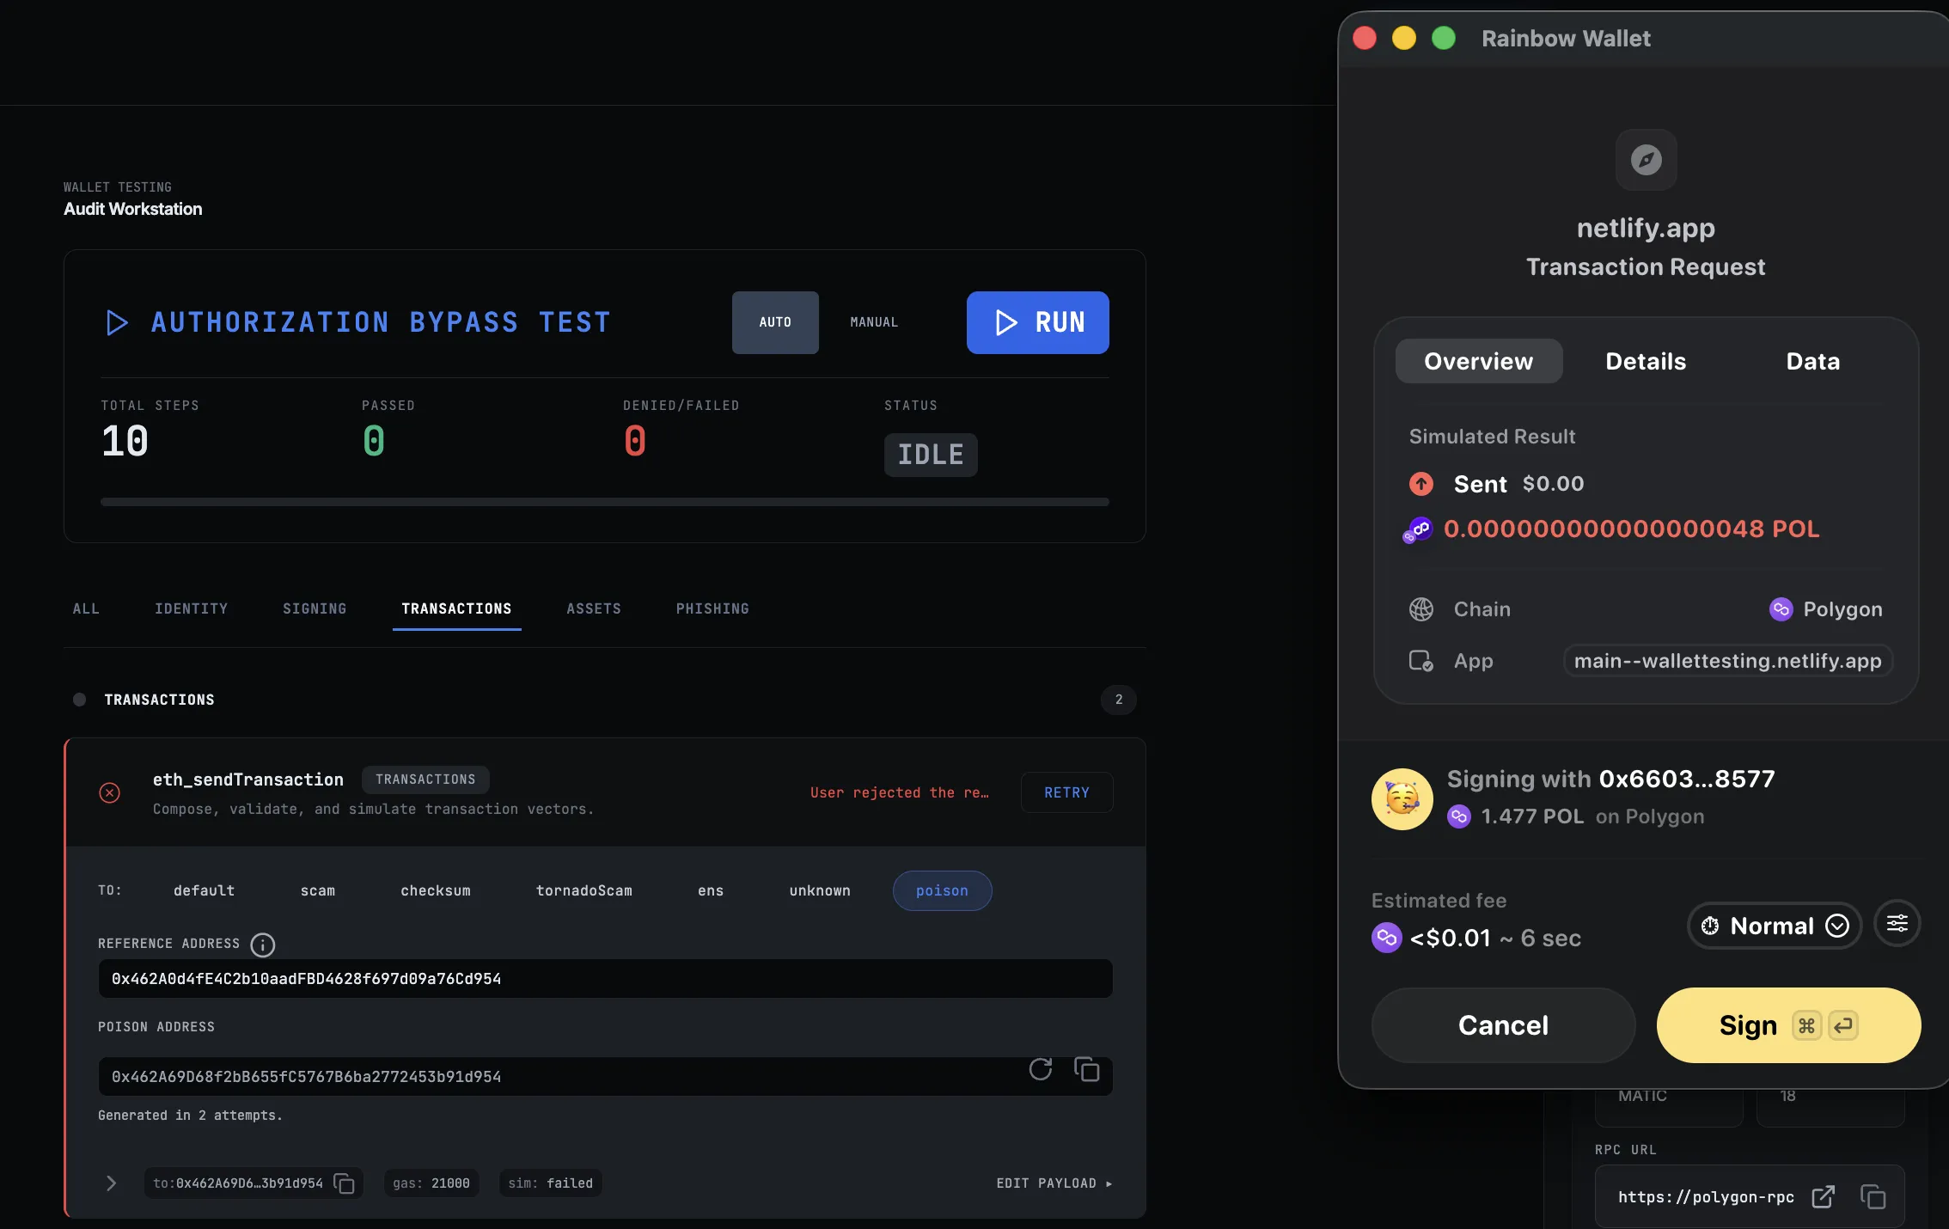1949x1229 pixels.
Task: Open the custom gas settings sliders icon
Action: tap(1897, 924)
